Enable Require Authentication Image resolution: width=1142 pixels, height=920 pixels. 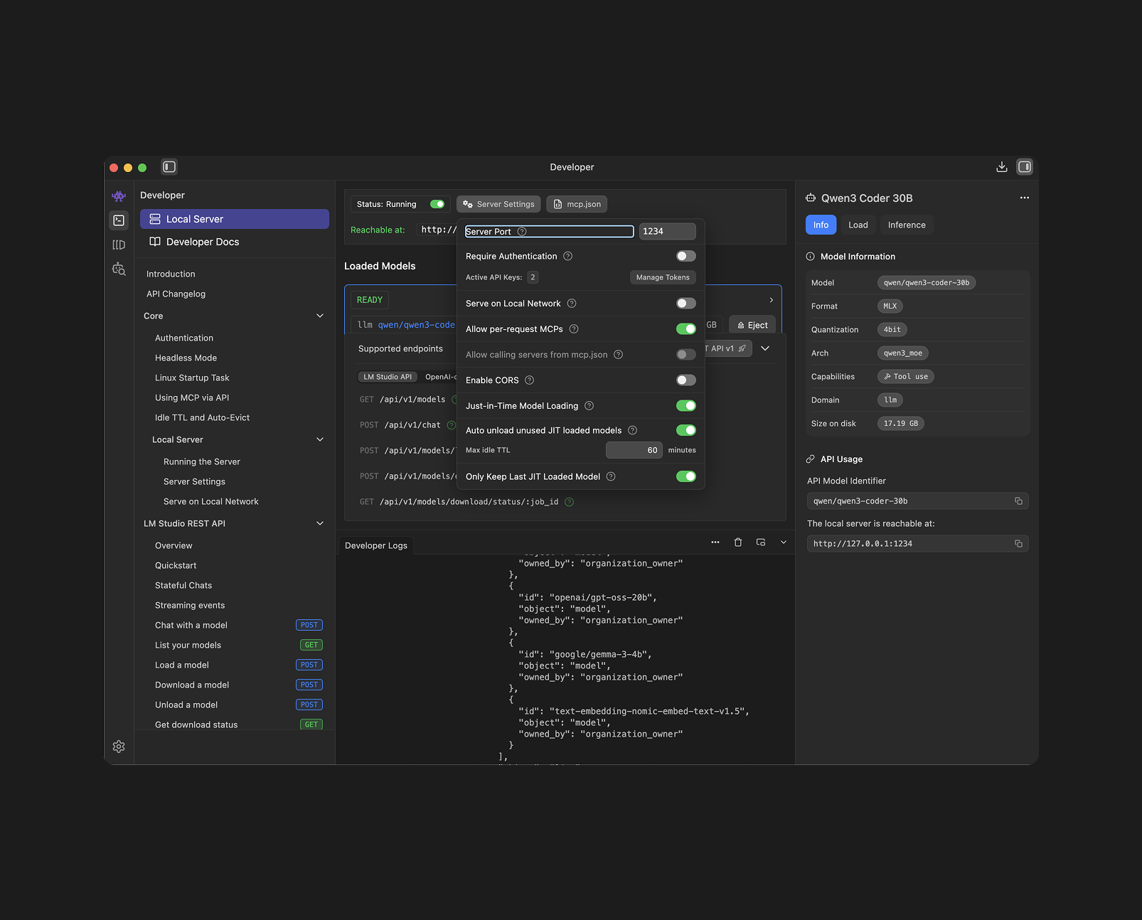pos(685,256)
